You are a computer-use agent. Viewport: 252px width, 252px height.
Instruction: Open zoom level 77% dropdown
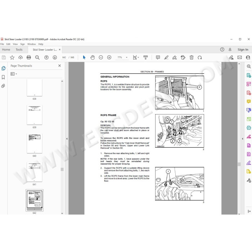127,57
